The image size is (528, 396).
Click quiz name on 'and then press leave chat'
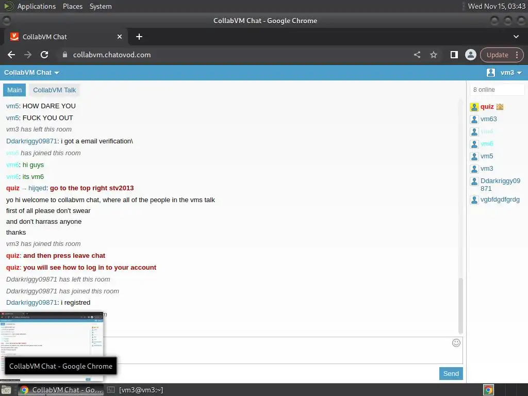point(13,256)
